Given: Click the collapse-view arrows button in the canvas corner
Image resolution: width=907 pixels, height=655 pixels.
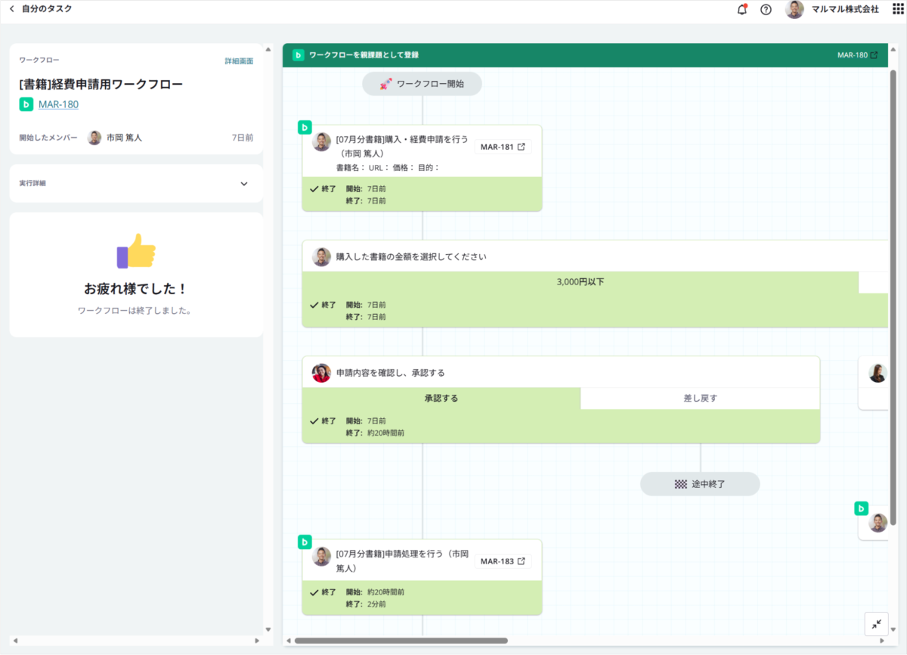Looking at the screenshot, I should (877, 624).
